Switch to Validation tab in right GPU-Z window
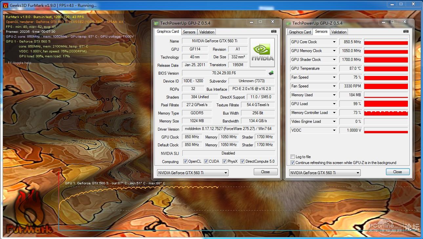Screen dimensions: 423x239 [x=339, y=32]
